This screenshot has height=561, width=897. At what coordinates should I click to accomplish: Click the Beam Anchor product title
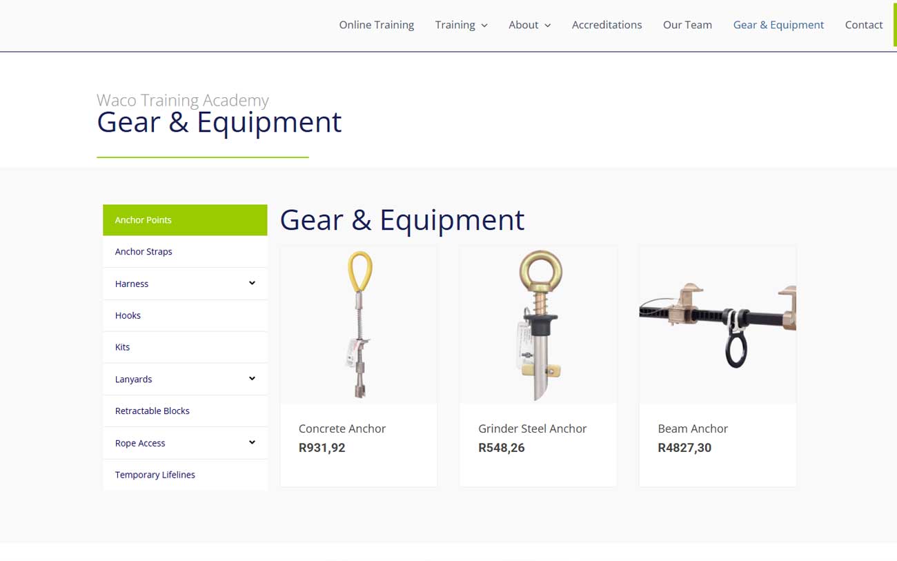point(693,429)
